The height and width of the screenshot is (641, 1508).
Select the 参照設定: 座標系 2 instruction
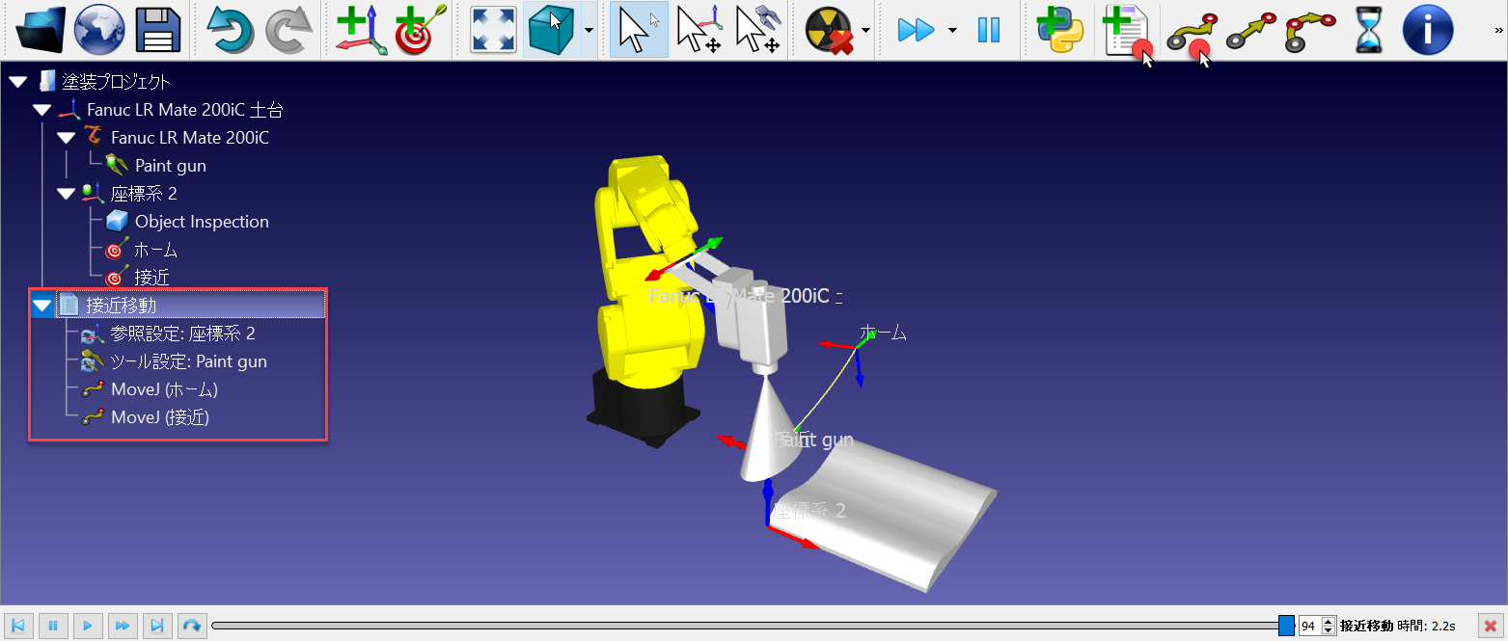(182, 334)
